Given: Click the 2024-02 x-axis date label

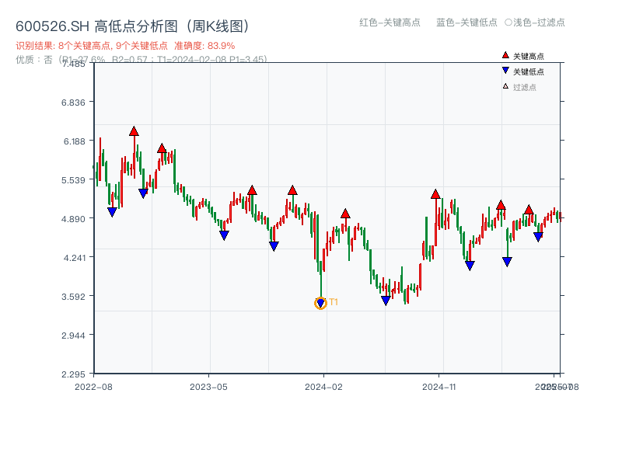Looking at the screenshot, I should click(323, 386).
